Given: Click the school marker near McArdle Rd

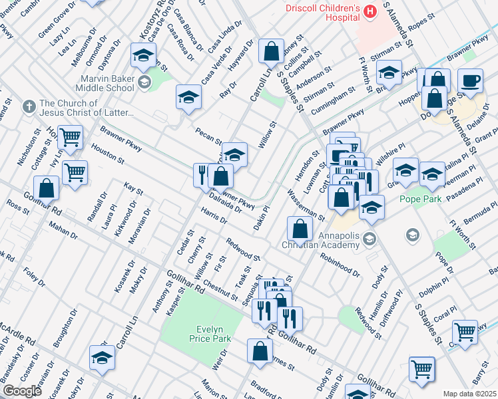Looking at the screenshot, I should (103, 359).
